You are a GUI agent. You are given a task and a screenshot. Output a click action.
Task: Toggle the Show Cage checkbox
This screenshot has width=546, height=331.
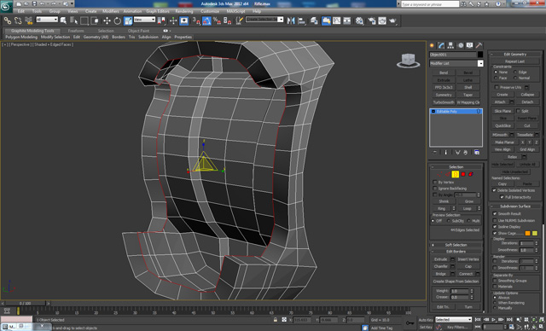point(495,233)
